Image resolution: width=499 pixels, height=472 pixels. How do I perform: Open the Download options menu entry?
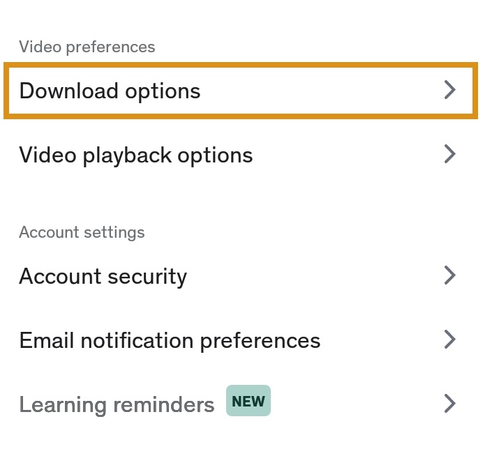[241, 91]
